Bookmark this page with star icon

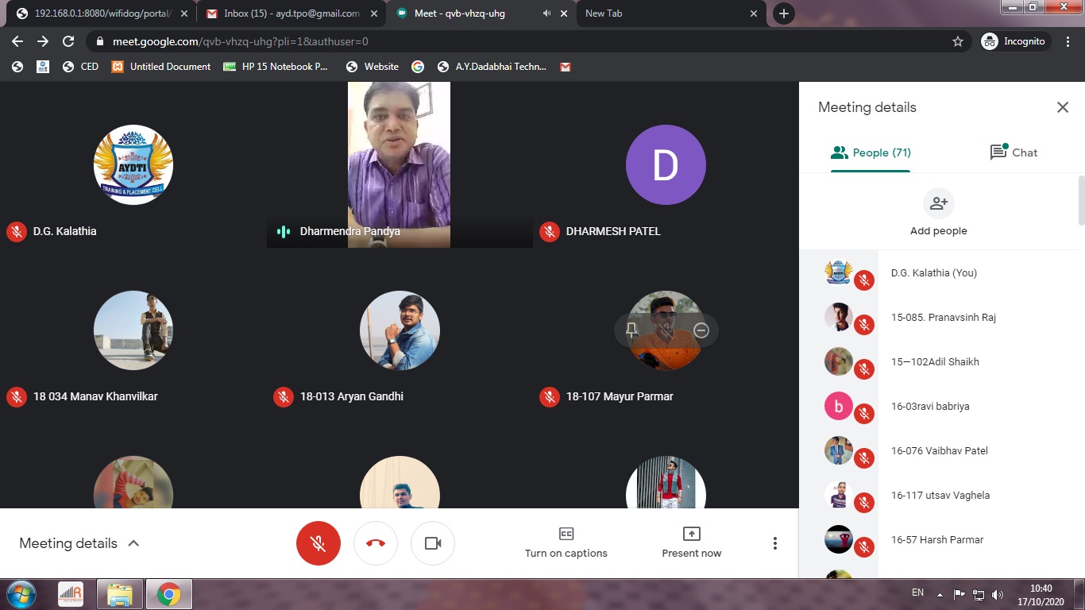[x=958, y=41]
